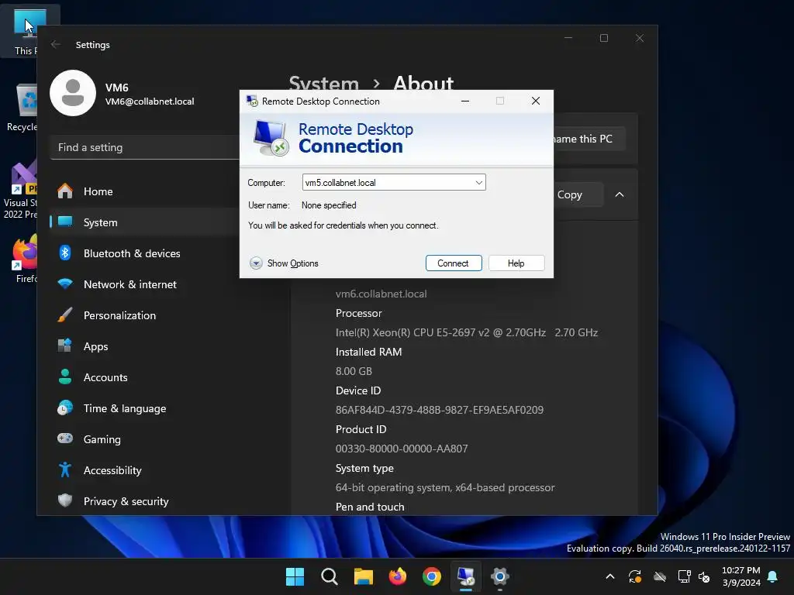Click the Connect button in Remote Desktop
This screenshot has height=595, width=794.
click(x=453, y=263)
